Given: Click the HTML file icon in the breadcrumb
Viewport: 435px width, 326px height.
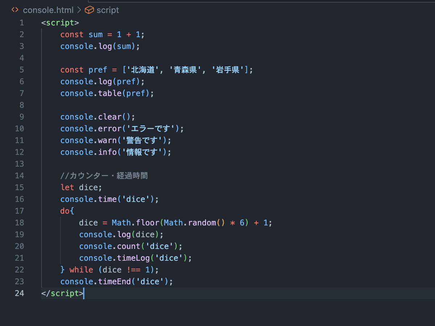Looking at the screenshot, I should coord(14,10).
